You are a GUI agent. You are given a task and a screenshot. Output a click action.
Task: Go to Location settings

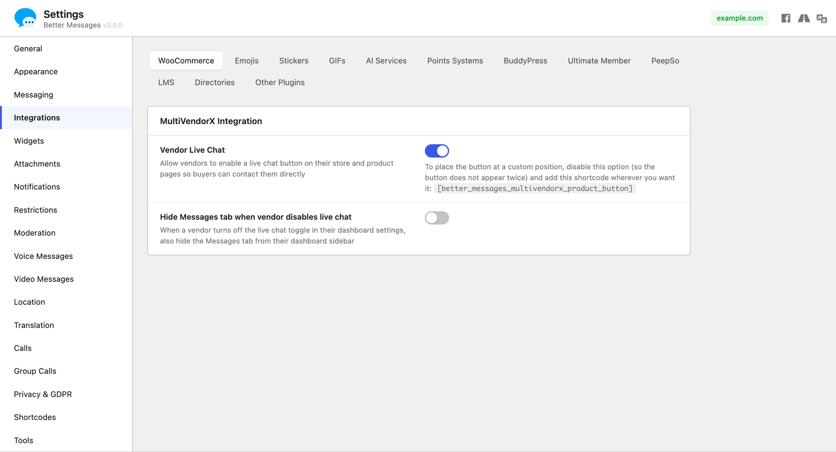tap(66, 302)
